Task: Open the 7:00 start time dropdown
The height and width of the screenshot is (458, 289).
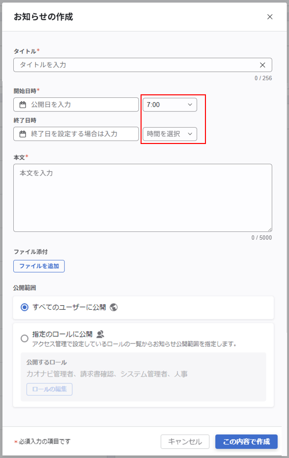Action: click(x=169, y=104)
